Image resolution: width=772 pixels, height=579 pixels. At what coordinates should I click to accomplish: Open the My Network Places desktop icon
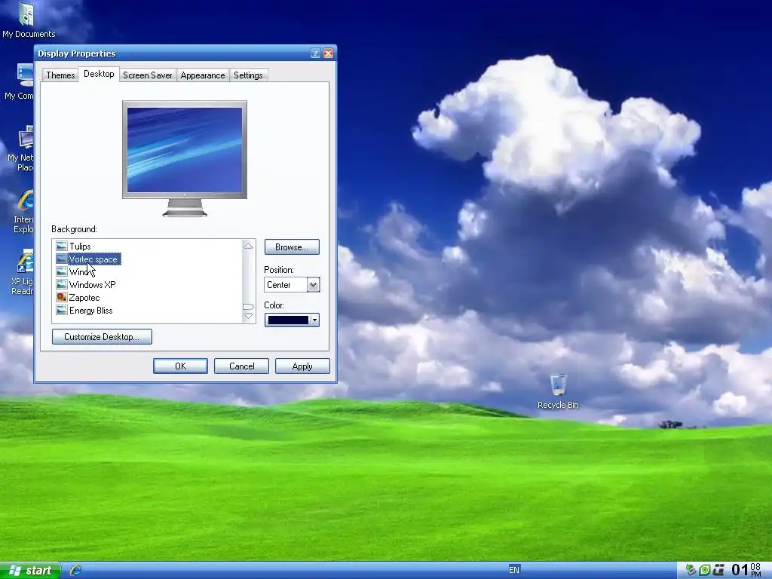(x=22, y=149)
